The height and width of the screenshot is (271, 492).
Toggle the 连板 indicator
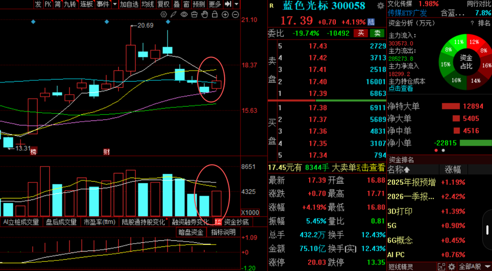[x=86, y=4]
